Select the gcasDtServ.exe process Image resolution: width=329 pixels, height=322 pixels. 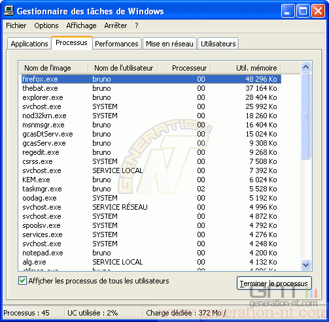151,134
